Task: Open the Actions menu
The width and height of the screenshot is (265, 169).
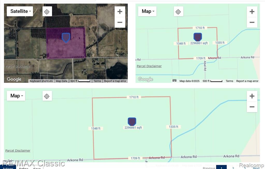Action: click(8, 168)
